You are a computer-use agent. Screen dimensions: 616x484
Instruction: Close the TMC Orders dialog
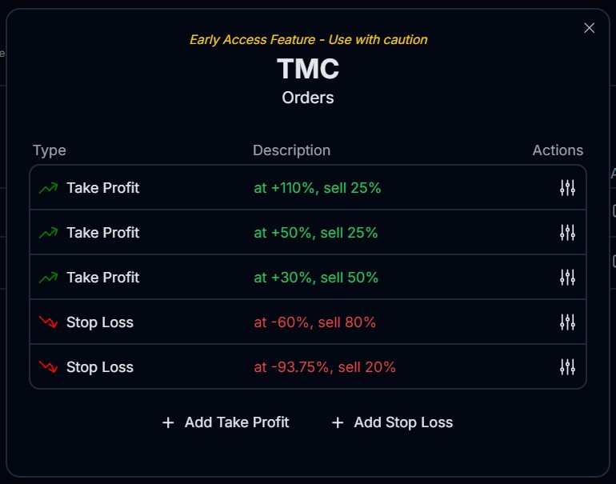pos(590,28)
